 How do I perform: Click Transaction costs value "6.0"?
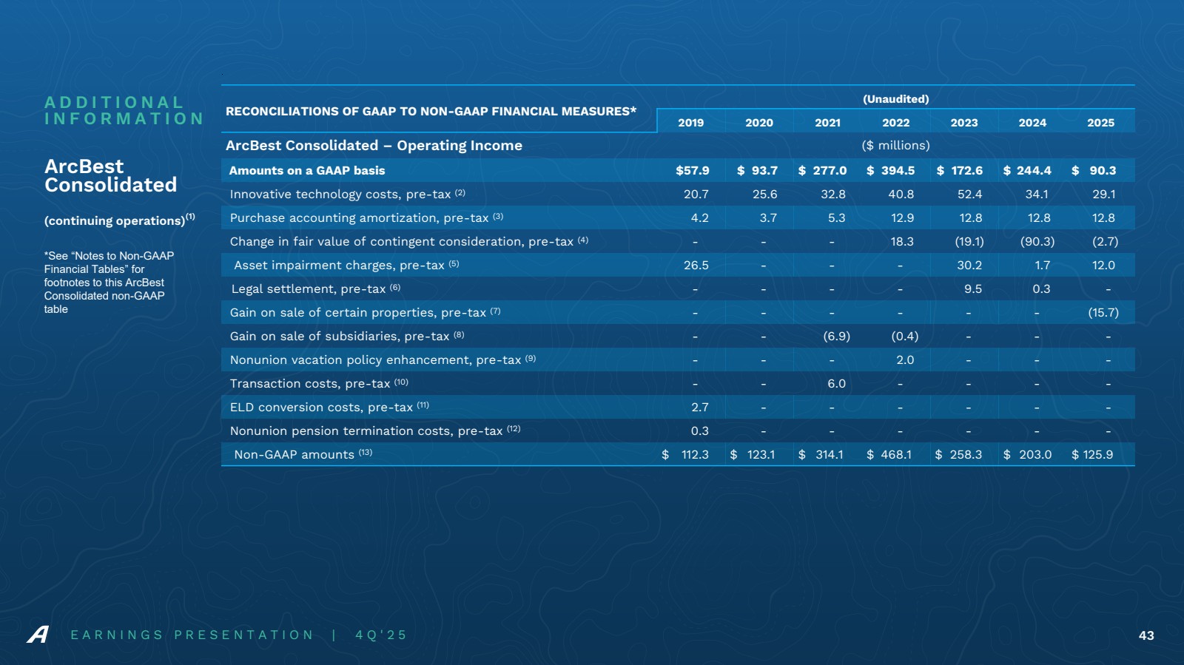coord(837,384)
